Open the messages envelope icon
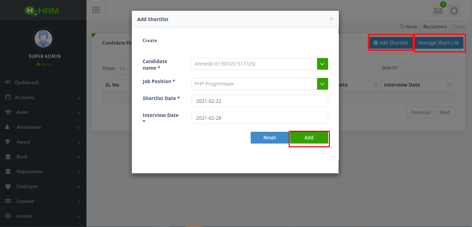Image resolution: width=472 pixels, height=227 pixels. 438,11
